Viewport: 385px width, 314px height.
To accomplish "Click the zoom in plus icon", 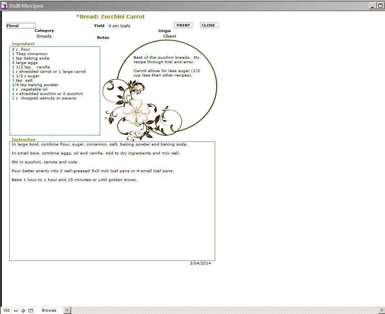I will tap(23, 311).
